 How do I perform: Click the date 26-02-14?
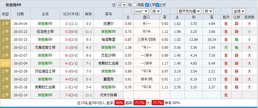20,95
